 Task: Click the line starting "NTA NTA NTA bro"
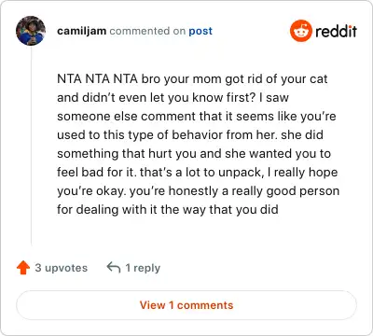click(192, 79)
